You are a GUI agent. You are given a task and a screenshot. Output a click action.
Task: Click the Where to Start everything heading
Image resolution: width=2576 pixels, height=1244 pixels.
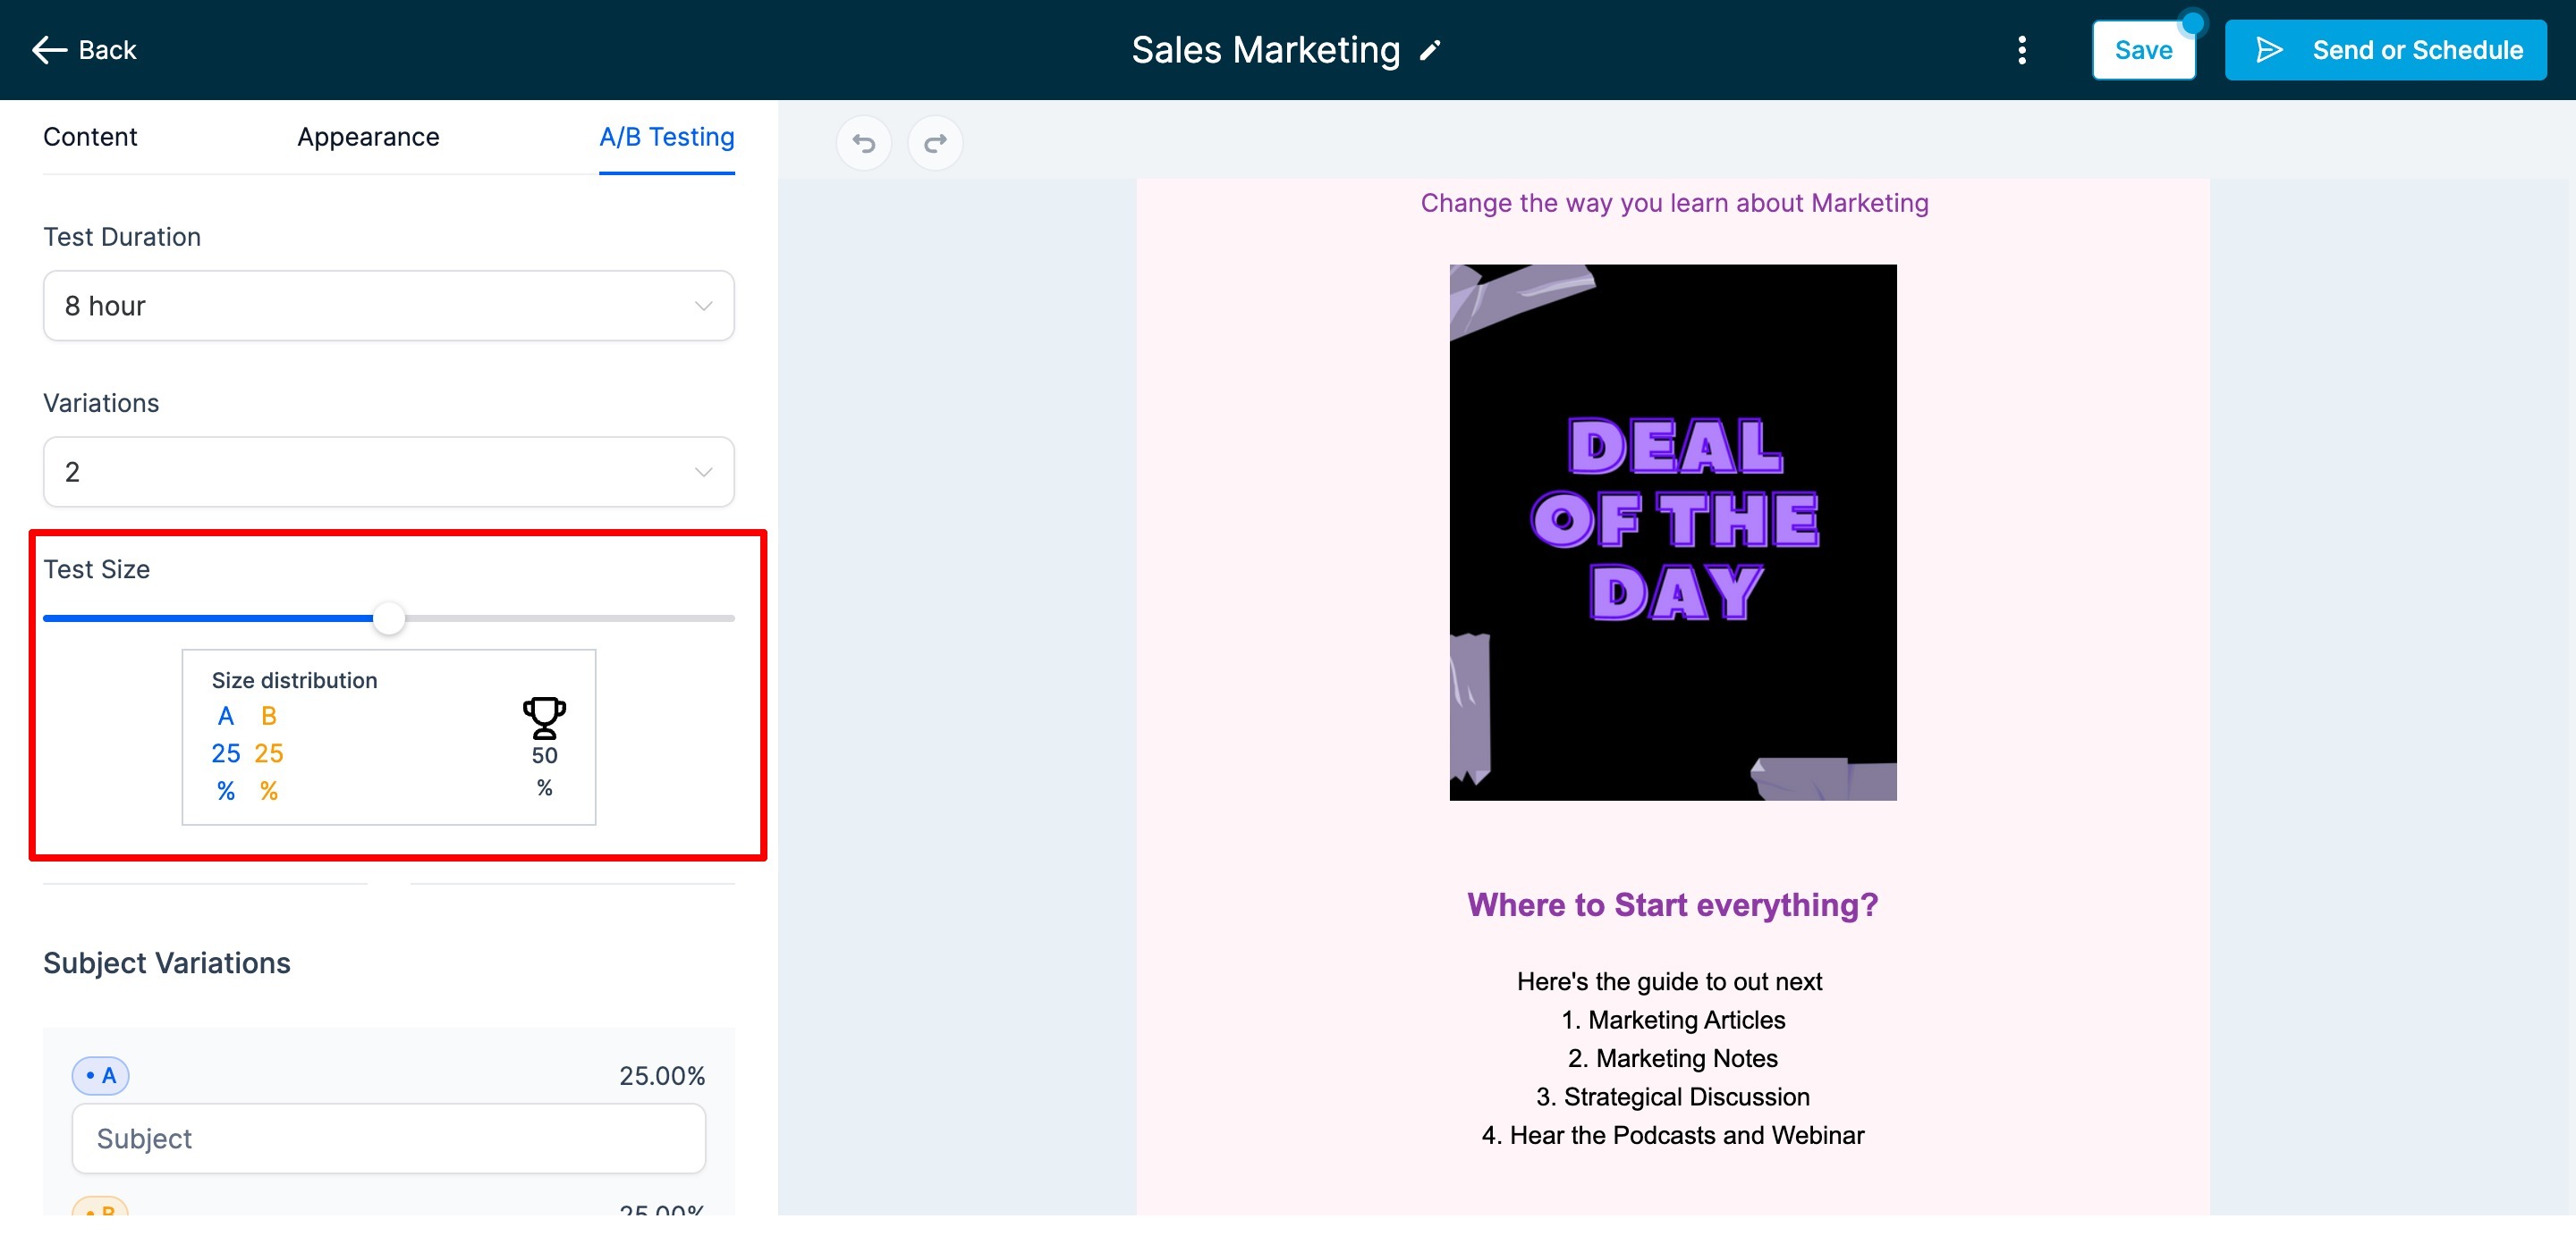coord(1672,904)
